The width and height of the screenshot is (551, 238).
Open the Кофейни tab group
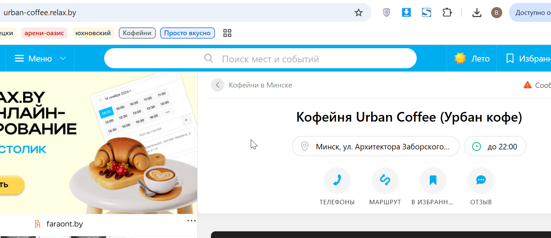pyautogui.click(x=137, y=33)
